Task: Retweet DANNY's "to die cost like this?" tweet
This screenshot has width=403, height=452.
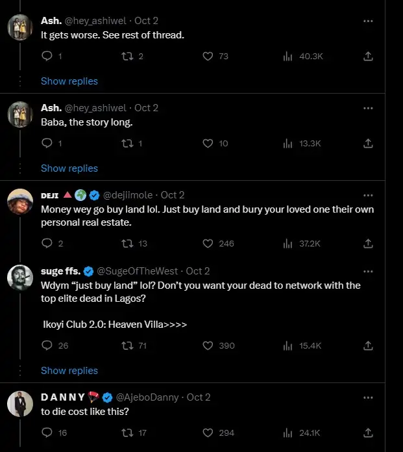Action: 127,432
